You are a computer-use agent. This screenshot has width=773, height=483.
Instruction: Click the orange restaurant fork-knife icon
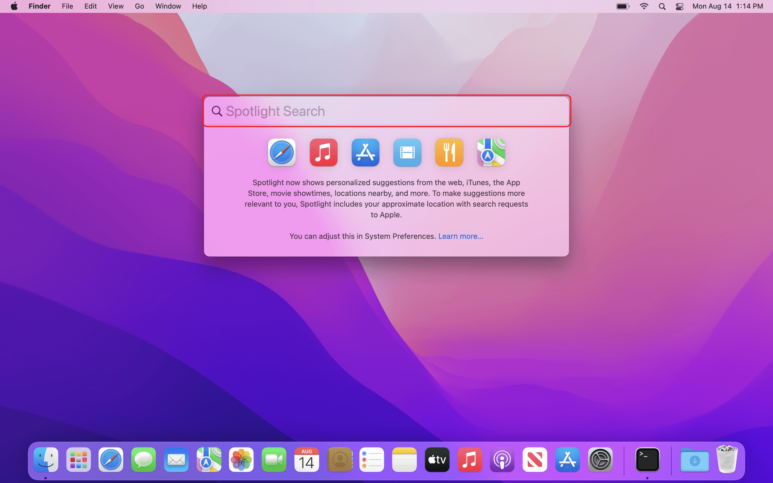pyautogui.click(x=449, y=152)
